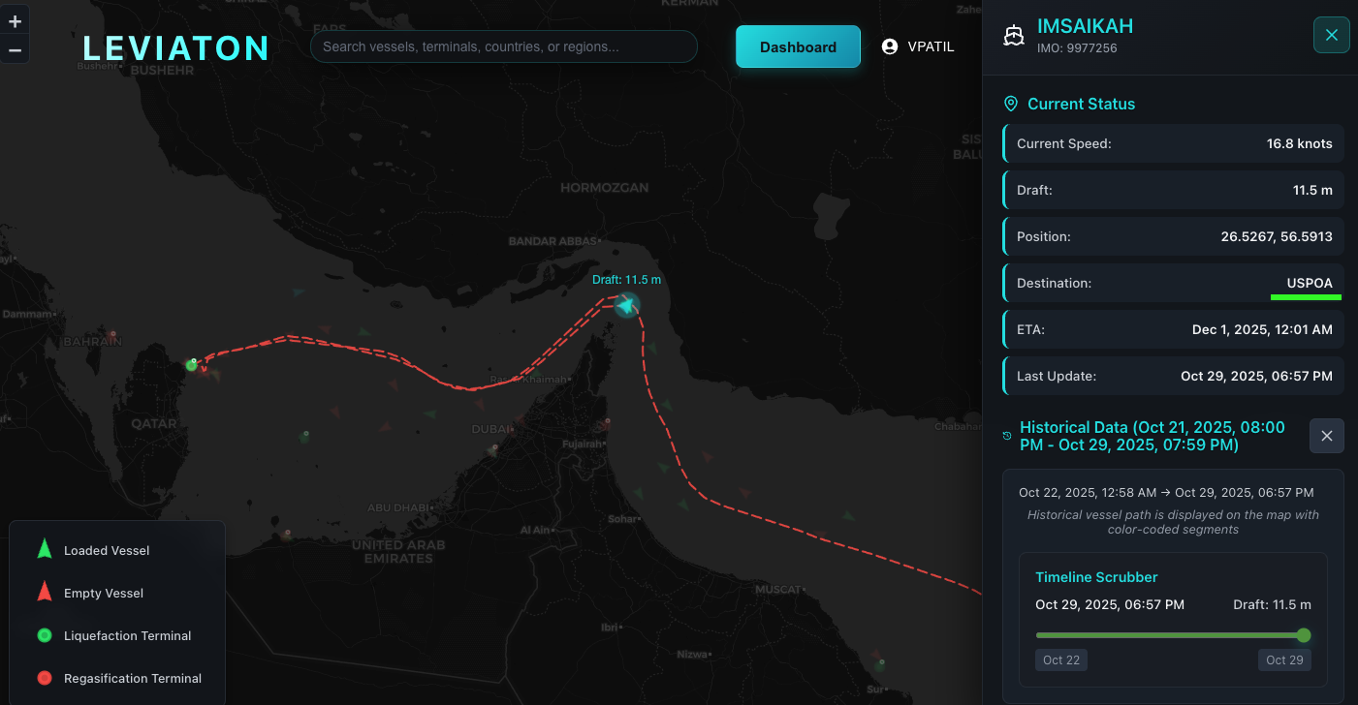The width and height of the screenshot is (1358, 705).
Task: Click the selected IMSAIKAH vessel marker
Action: (x=627, y=306)
